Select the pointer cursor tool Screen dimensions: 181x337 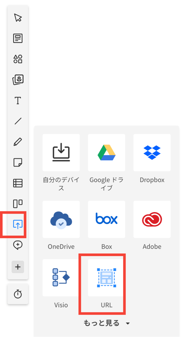[x=18, y=18]
